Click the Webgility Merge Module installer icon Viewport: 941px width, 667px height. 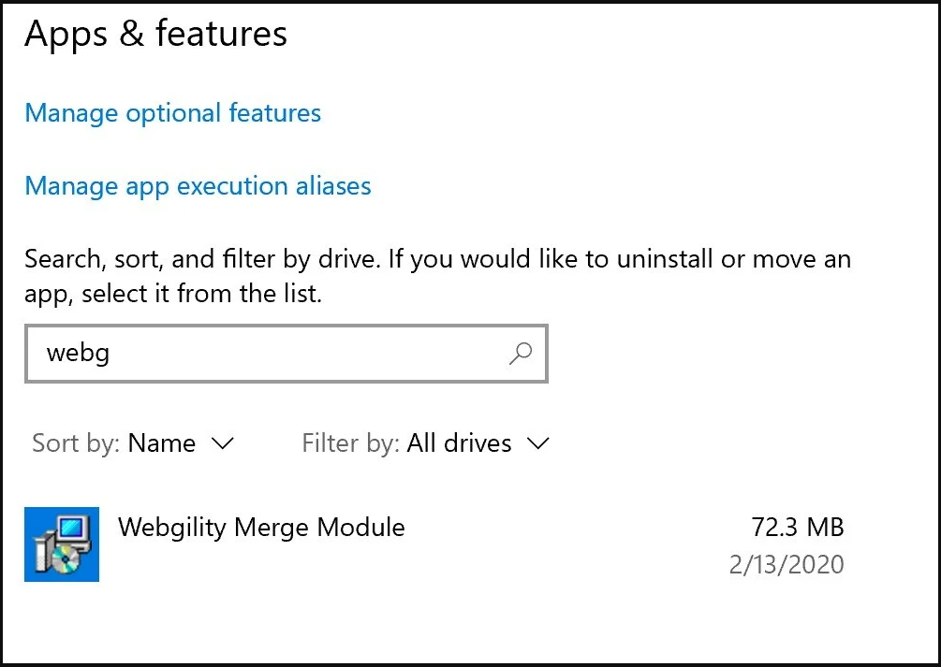coord(61,544)
